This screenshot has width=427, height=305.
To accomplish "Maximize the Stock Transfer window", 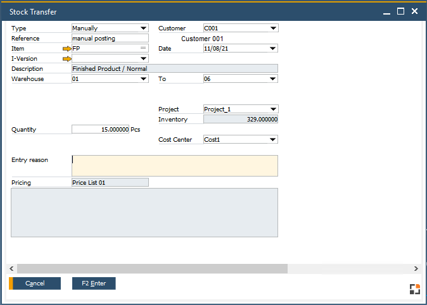I will point(400,11).
